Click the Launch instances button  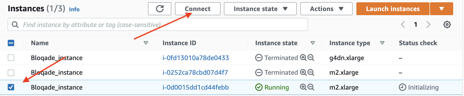tap(393, 9)
